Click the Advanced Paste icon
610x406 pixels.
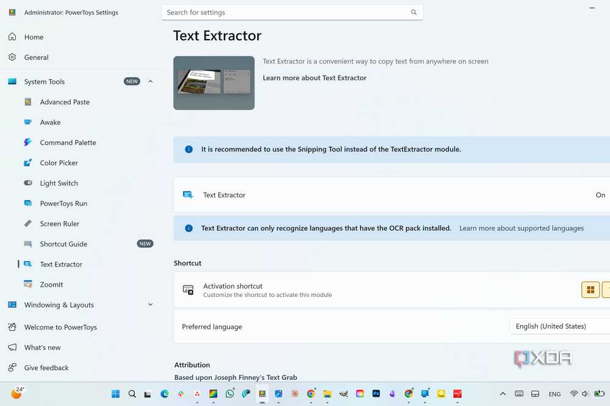28,102
